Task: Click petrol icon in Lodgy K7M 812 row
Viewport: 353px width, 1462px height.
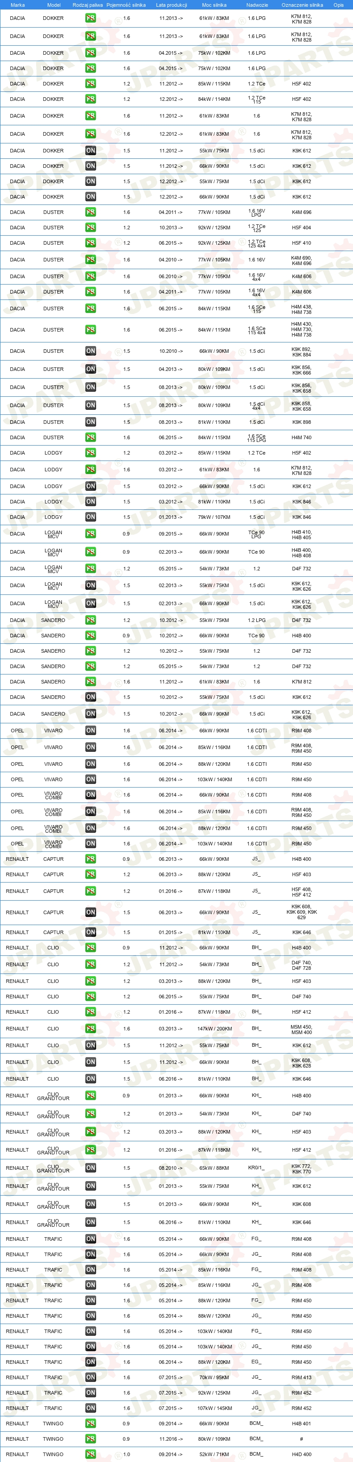Action: 91,470
